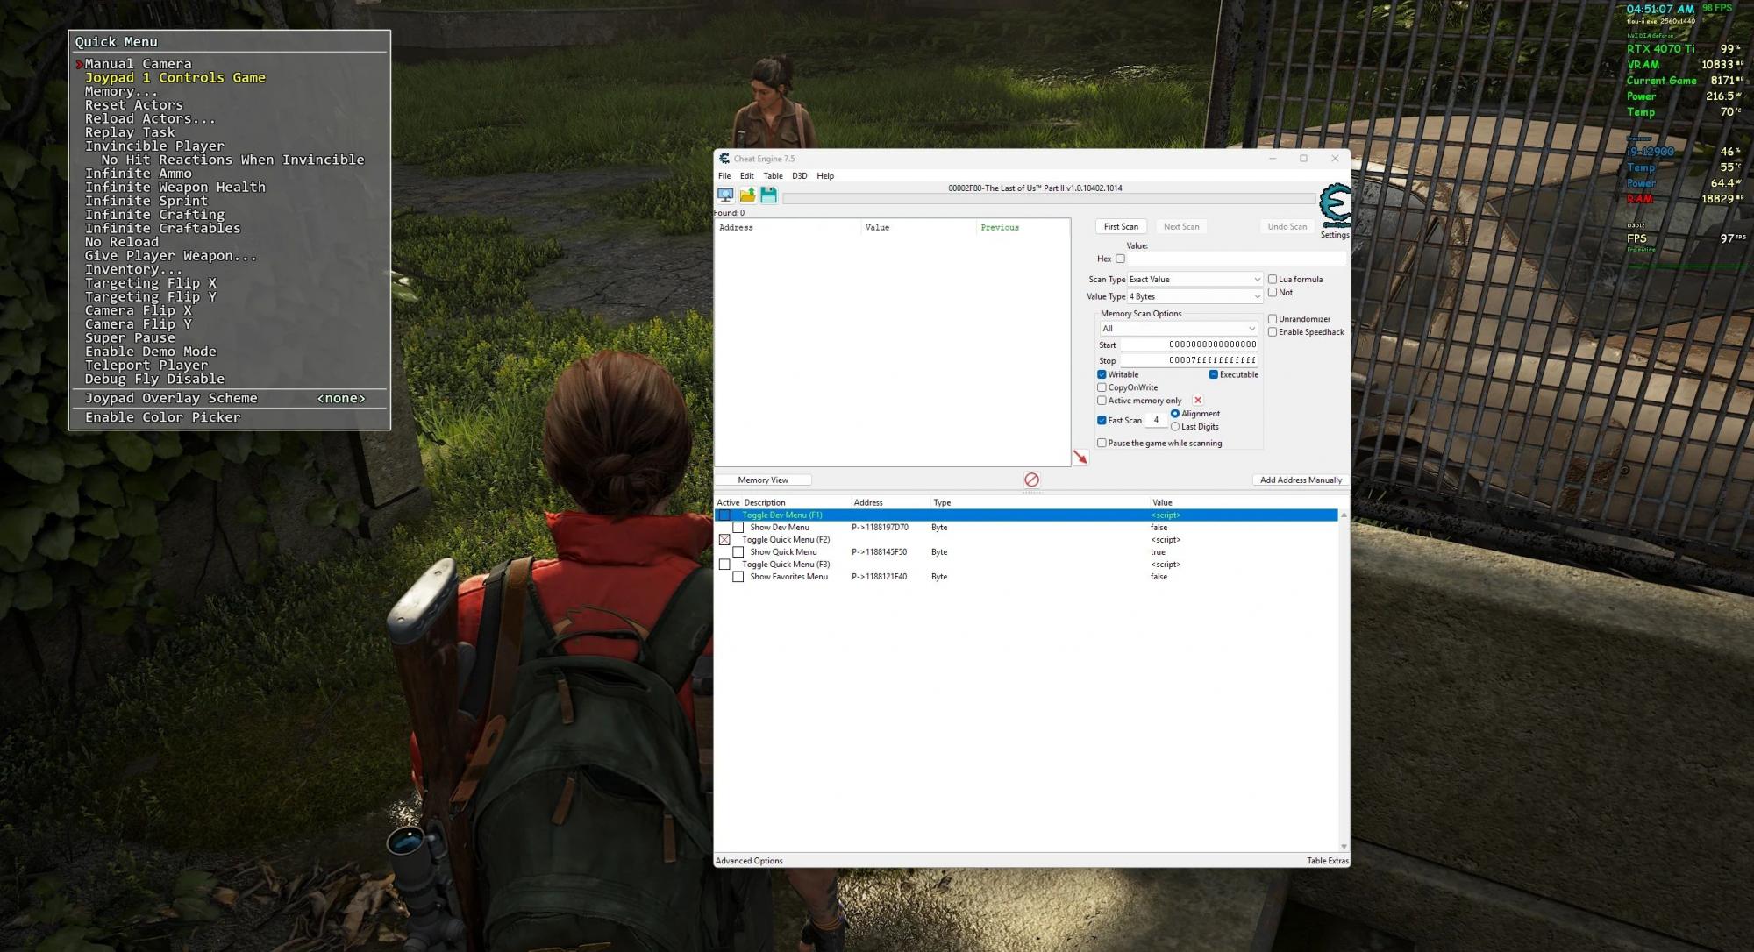This screenshot has width=1754, height=952.
Task: Click the Memory View button
Action: pyautogui.click(x=763, y=480)
